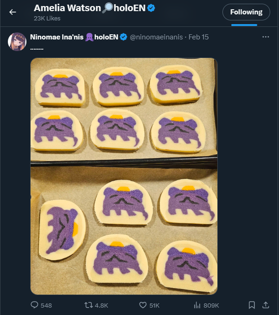Screen dimensions: 279x315
Task: Share the tweet via upload arrow icon
Action: (x=266, y=305)
